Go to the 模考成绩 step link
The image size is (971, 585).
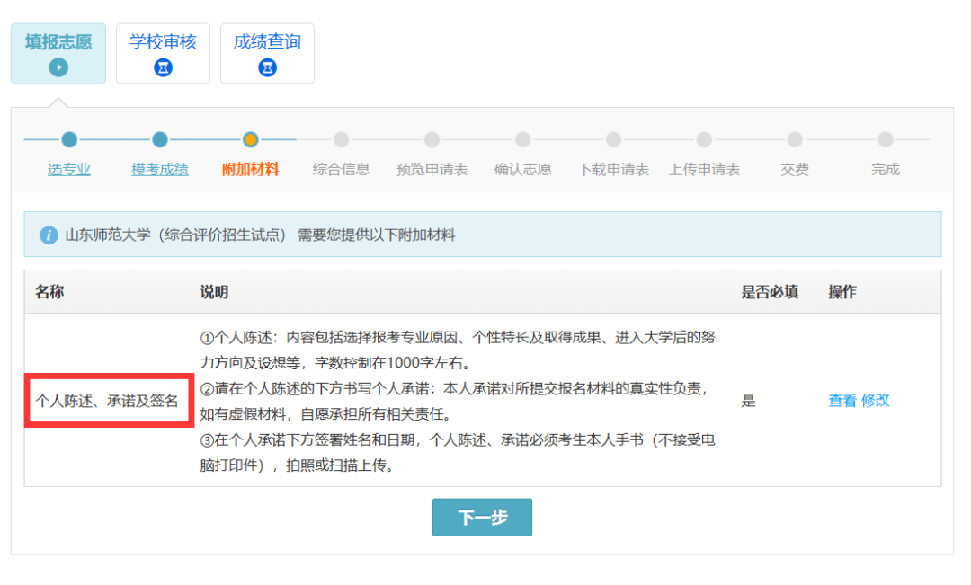coord(160,170)
